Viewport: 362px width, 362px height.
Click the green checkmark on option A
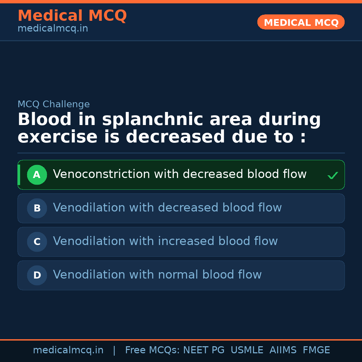pos(333,175)
